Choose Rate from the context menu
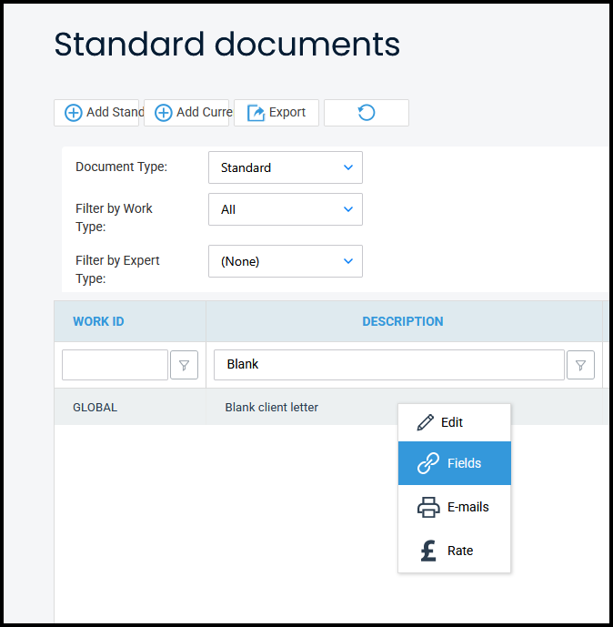Viewport: 613px width, 627px height. [x=460, y=551]
